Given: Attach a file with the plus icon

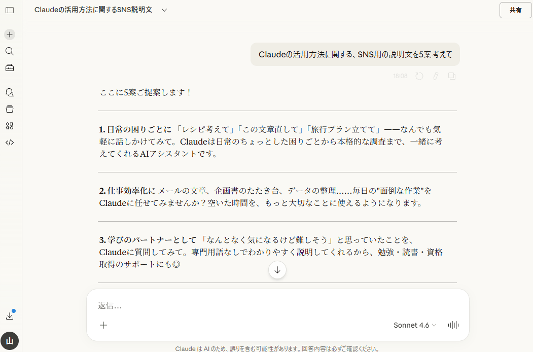Looking at the screenshot, I should [x=103, y=325].
